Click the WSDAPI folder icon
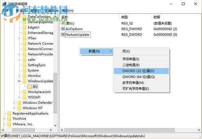 (x=25, y=97)
